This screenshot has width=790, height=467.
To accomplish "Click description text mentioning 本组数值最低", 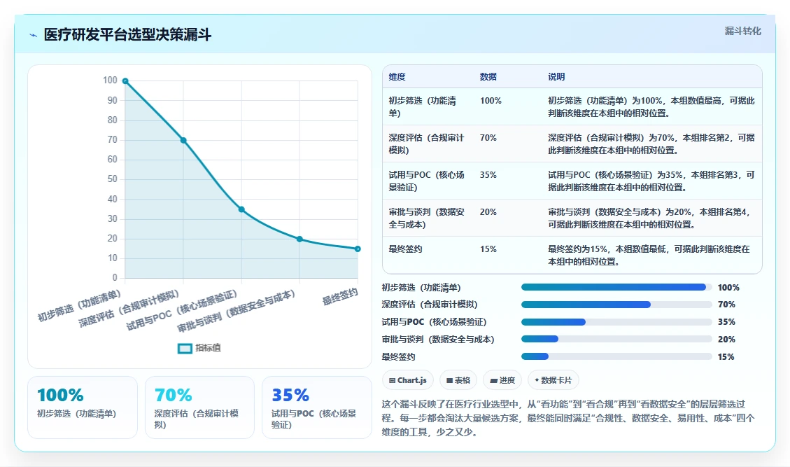I will click(649, 255).
